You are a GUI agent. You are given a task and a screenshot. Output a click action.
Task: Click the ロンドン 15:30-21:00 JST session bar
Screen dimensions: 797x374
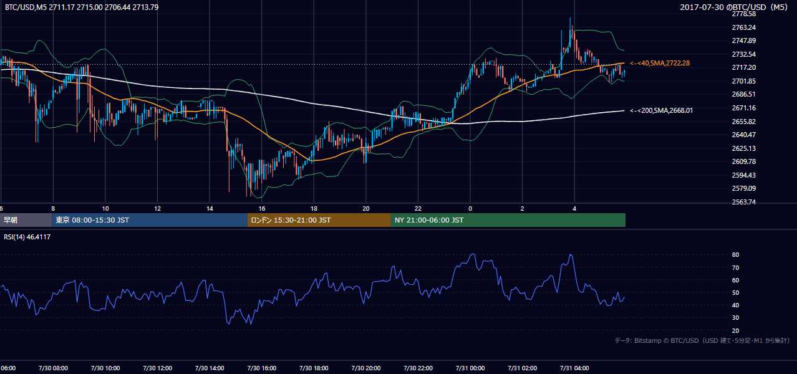pos(319,220)
